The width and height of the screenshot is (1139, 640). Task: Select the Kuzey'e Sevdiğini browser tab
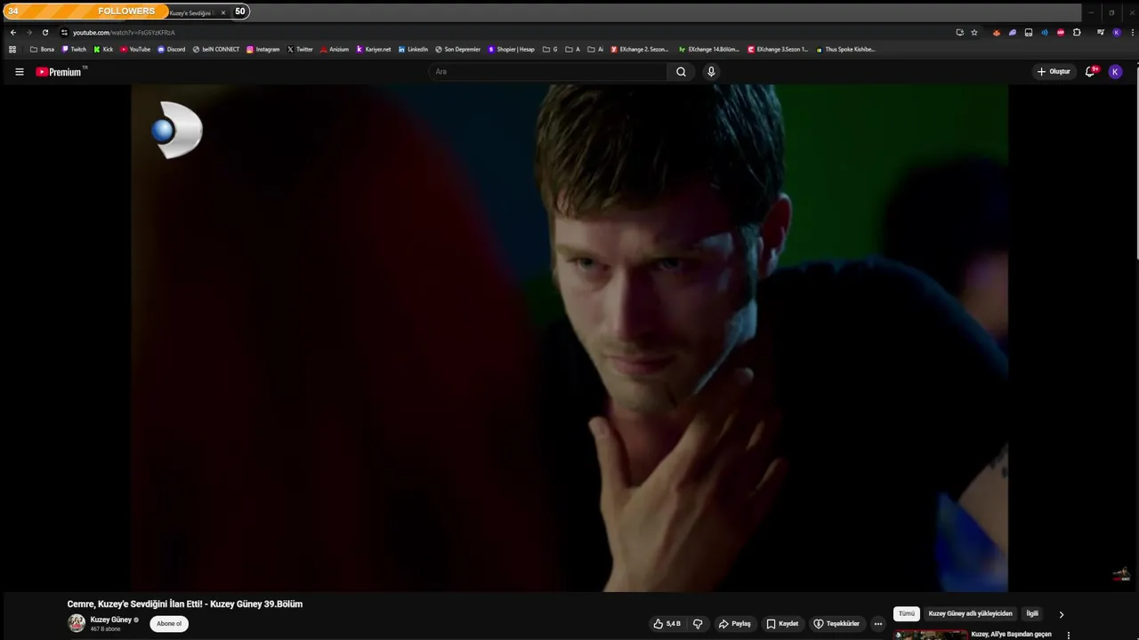pos(191,12)
